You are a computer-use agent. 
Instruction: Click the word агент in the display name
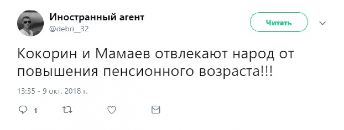130,17
